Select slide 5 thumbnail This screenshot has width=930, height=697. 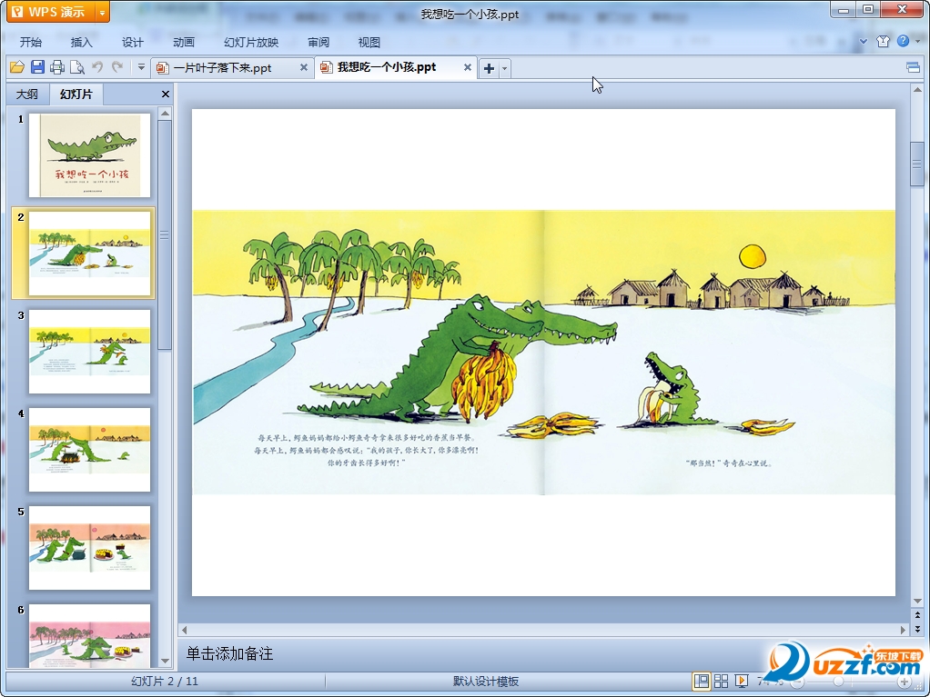(89, 548)
